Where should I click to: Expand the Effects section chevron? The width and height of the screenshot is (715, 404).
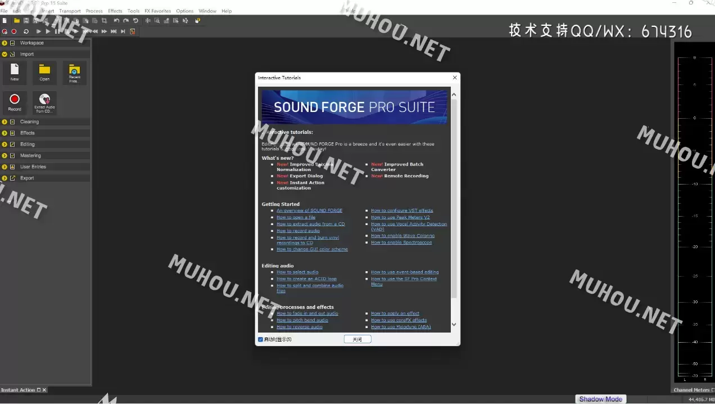click(x=4, y=133)
